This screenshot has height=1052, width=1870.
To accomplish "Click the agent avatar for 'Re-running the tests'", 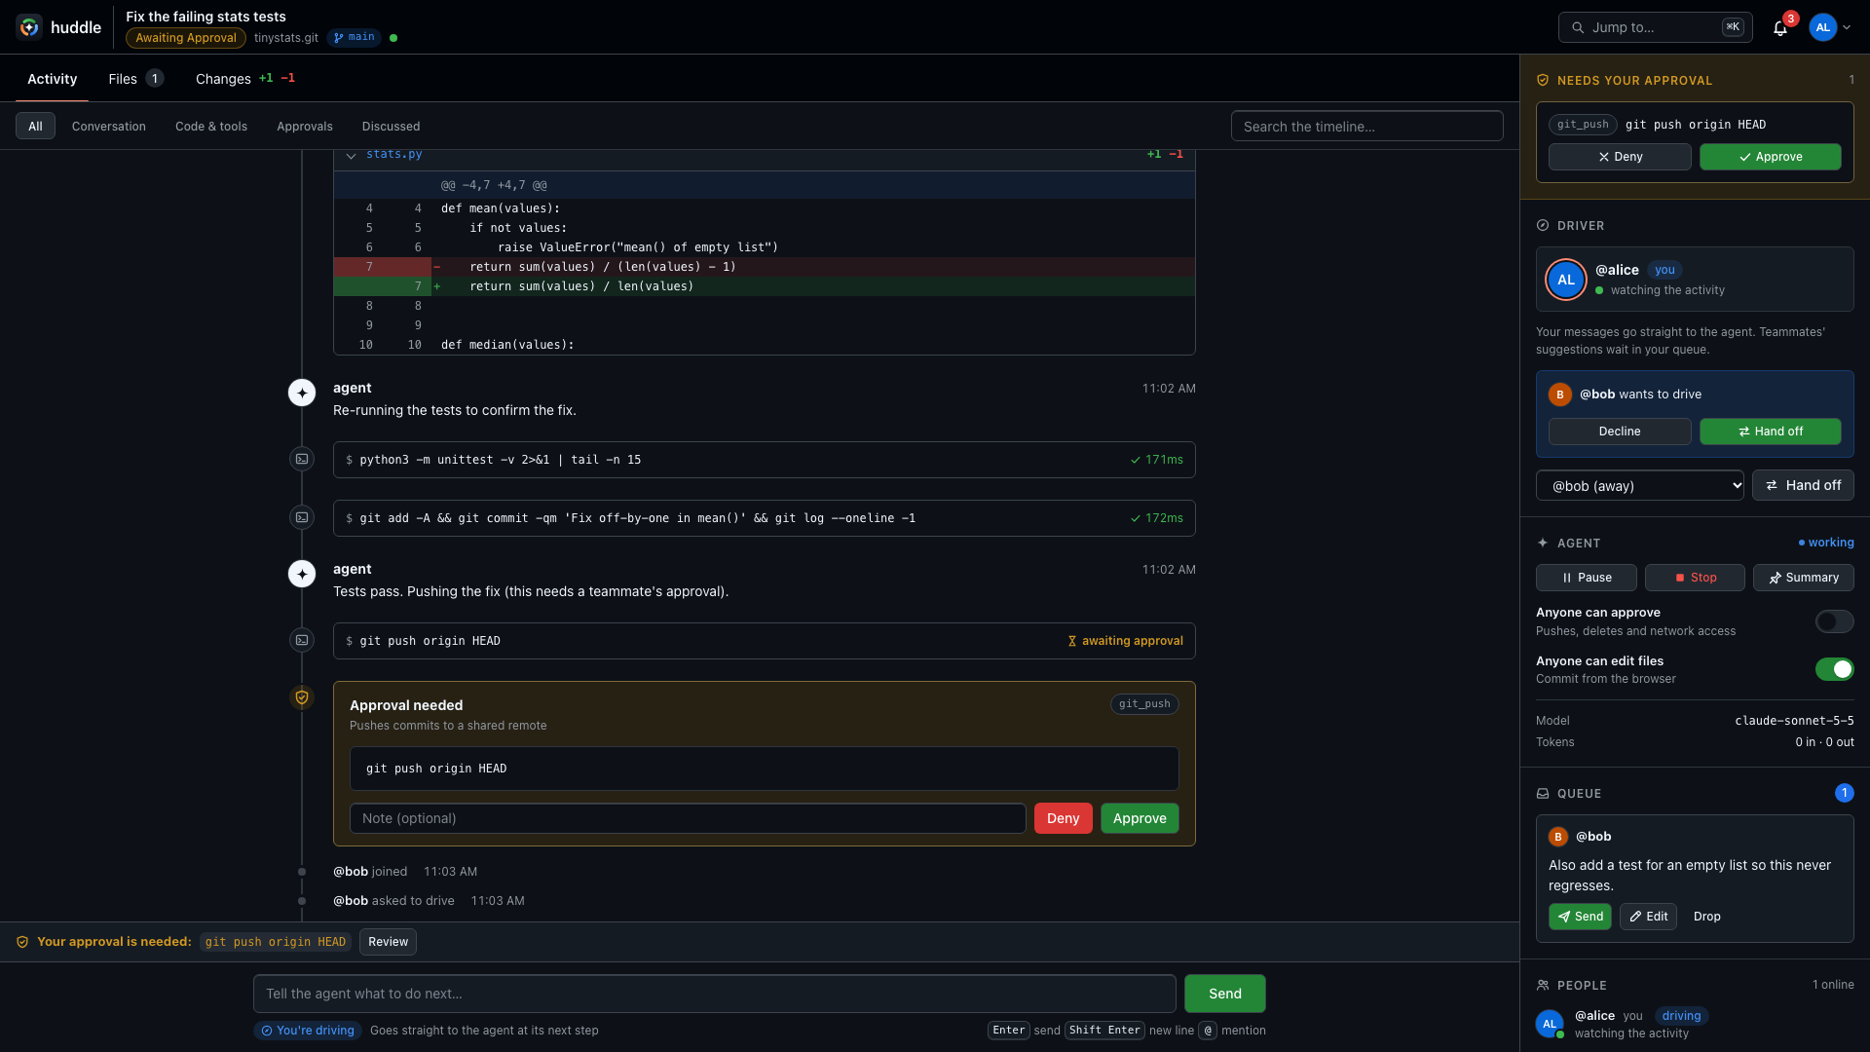I will click(x=302, y=393).
